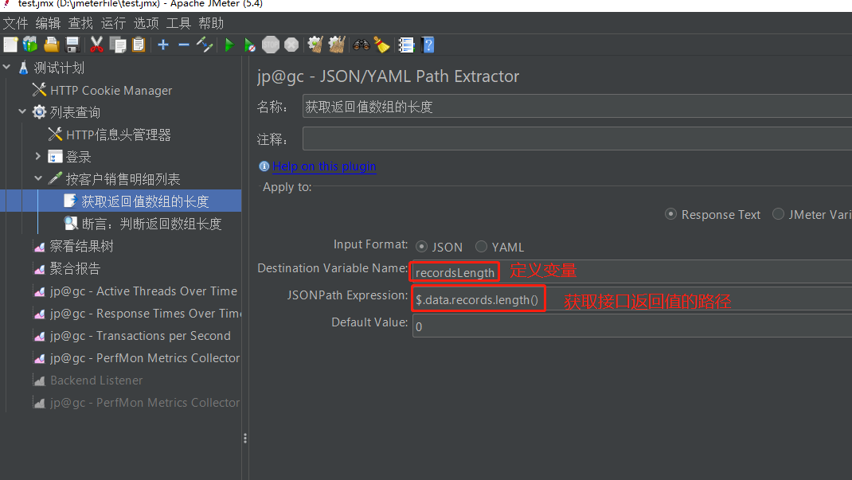The image size is (852, 480).
Task: Click the Open file folder icon
Action: click(52, 45)
